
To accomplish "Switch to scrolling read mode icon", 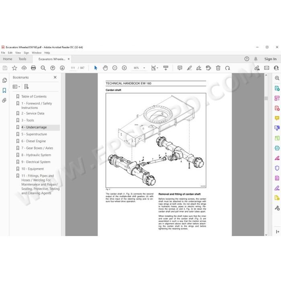I will point(166,68).
